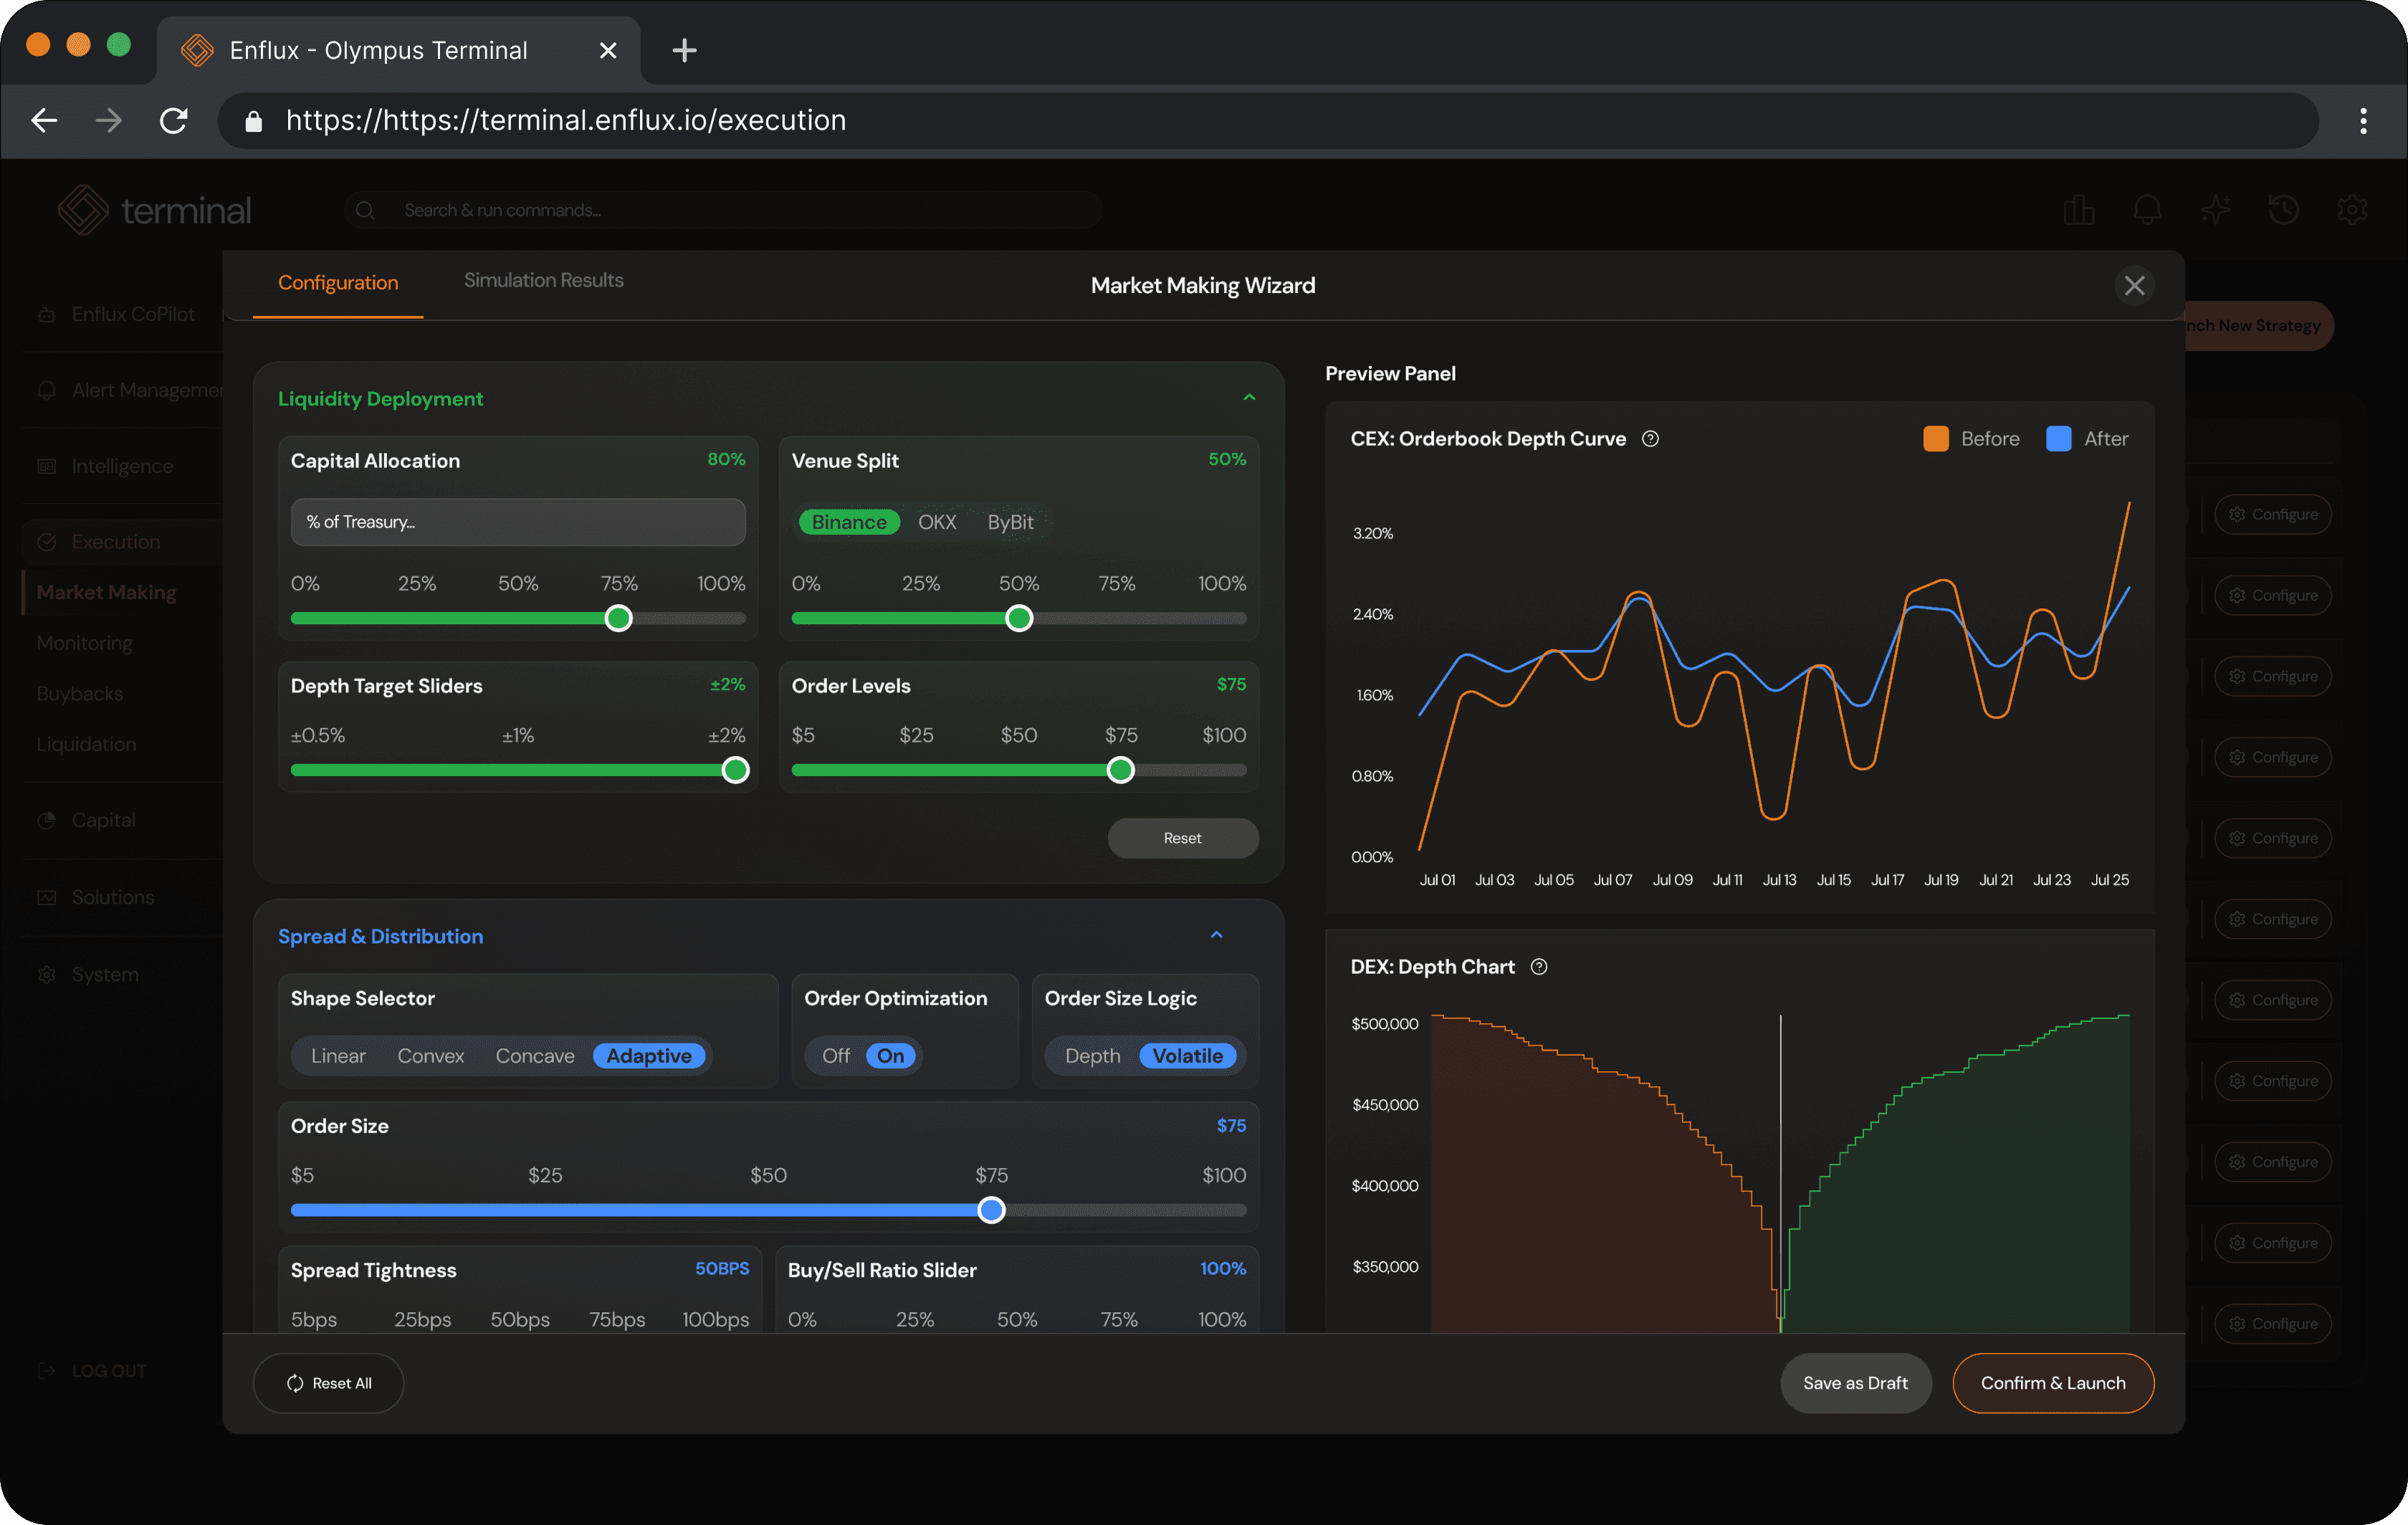The image size is (2408, 1525).
Task: Open settings gear icon in top header
Action: click(x=2351, y=210)
